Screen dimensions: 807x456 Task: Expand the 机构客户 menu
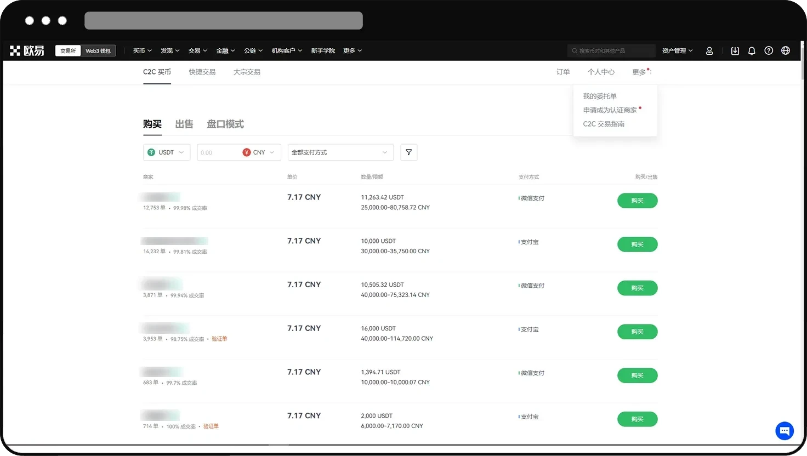[x=287, y=50]
